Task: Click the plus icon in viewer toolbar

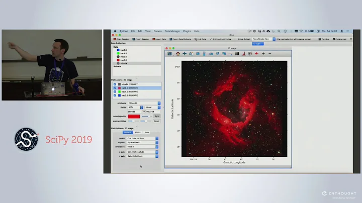Action: click(x=263, y=54)
